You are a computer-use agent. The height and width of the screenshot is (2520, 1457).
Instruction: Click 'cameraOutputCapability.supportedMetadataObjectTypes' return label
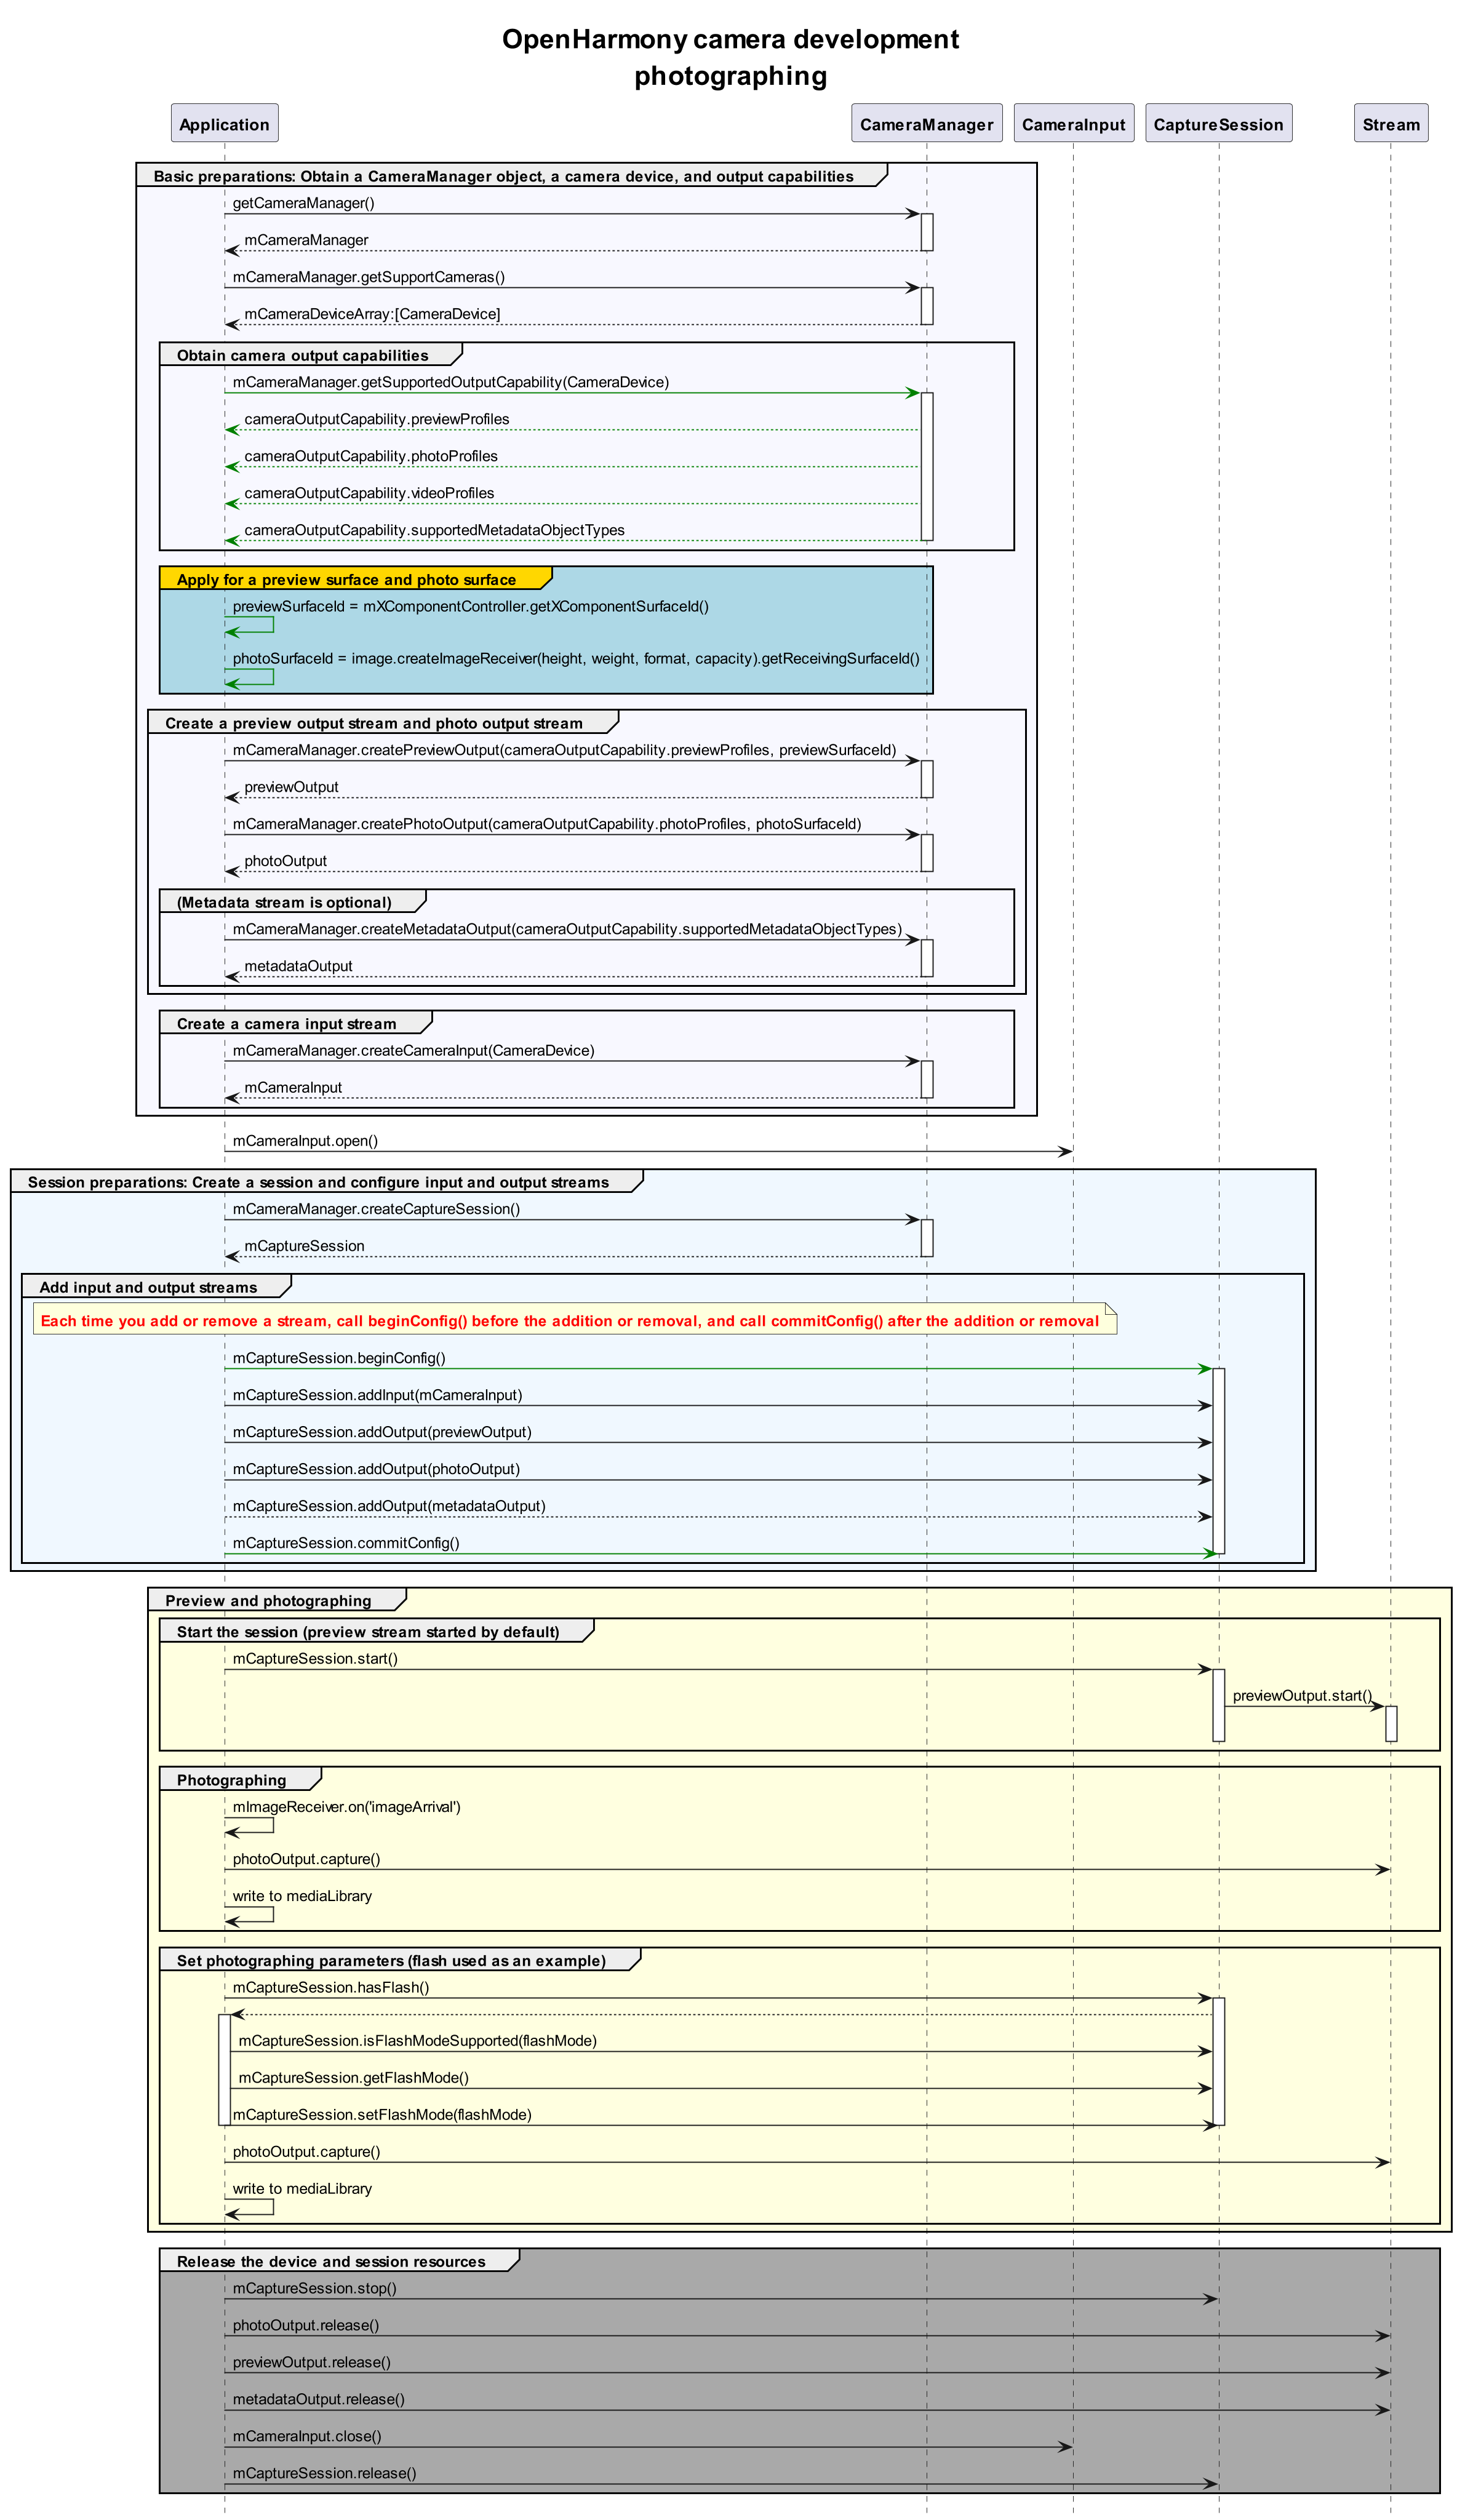pos(434,530)
